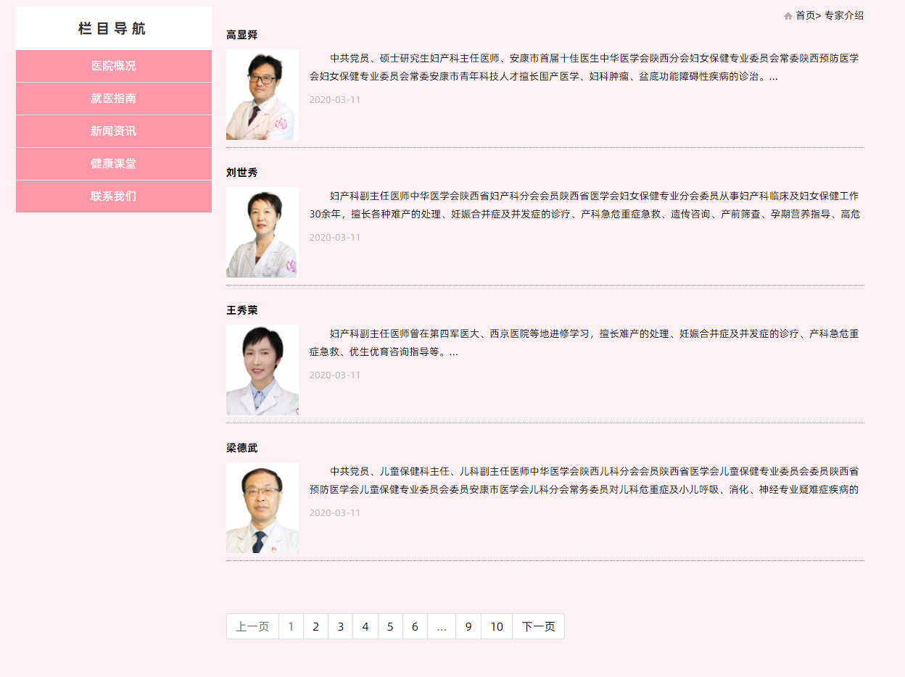The image size is (905, 677).
Task: Go to page 2 in pagination
Action: (315, 626)
